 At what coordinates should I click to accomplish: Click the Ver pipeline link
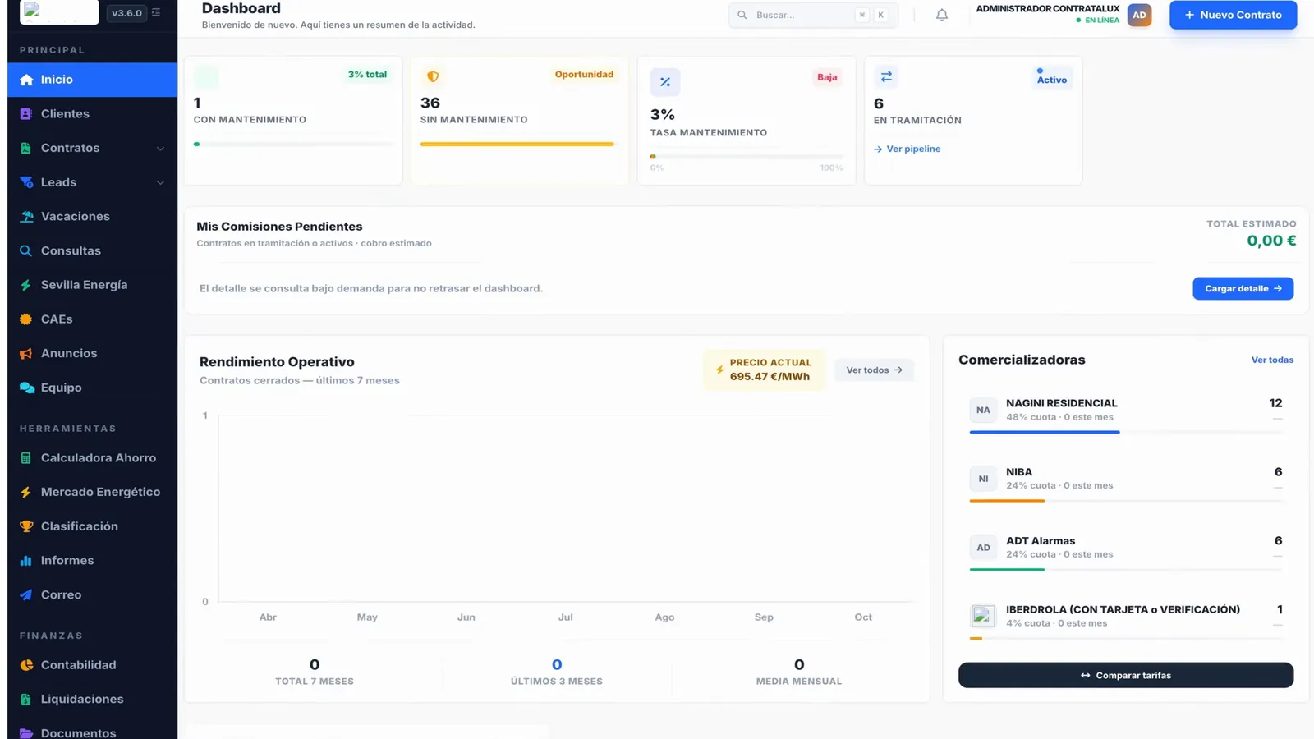907,149
